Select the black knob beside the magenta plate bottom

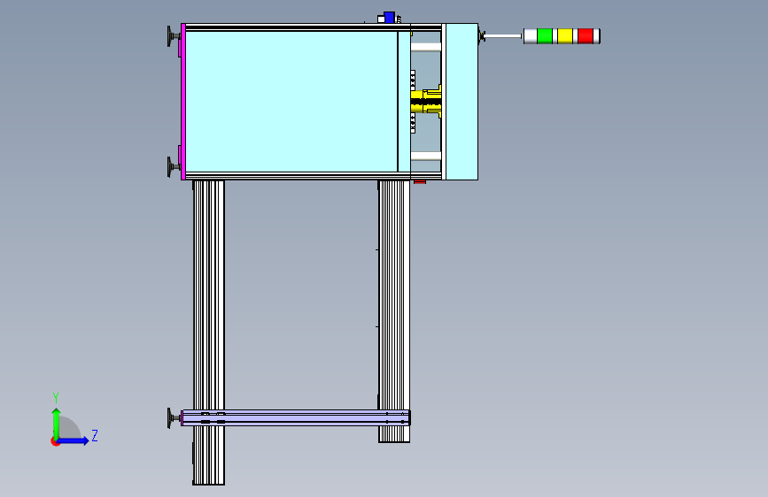pyautogui.click(x=173, y=167)
